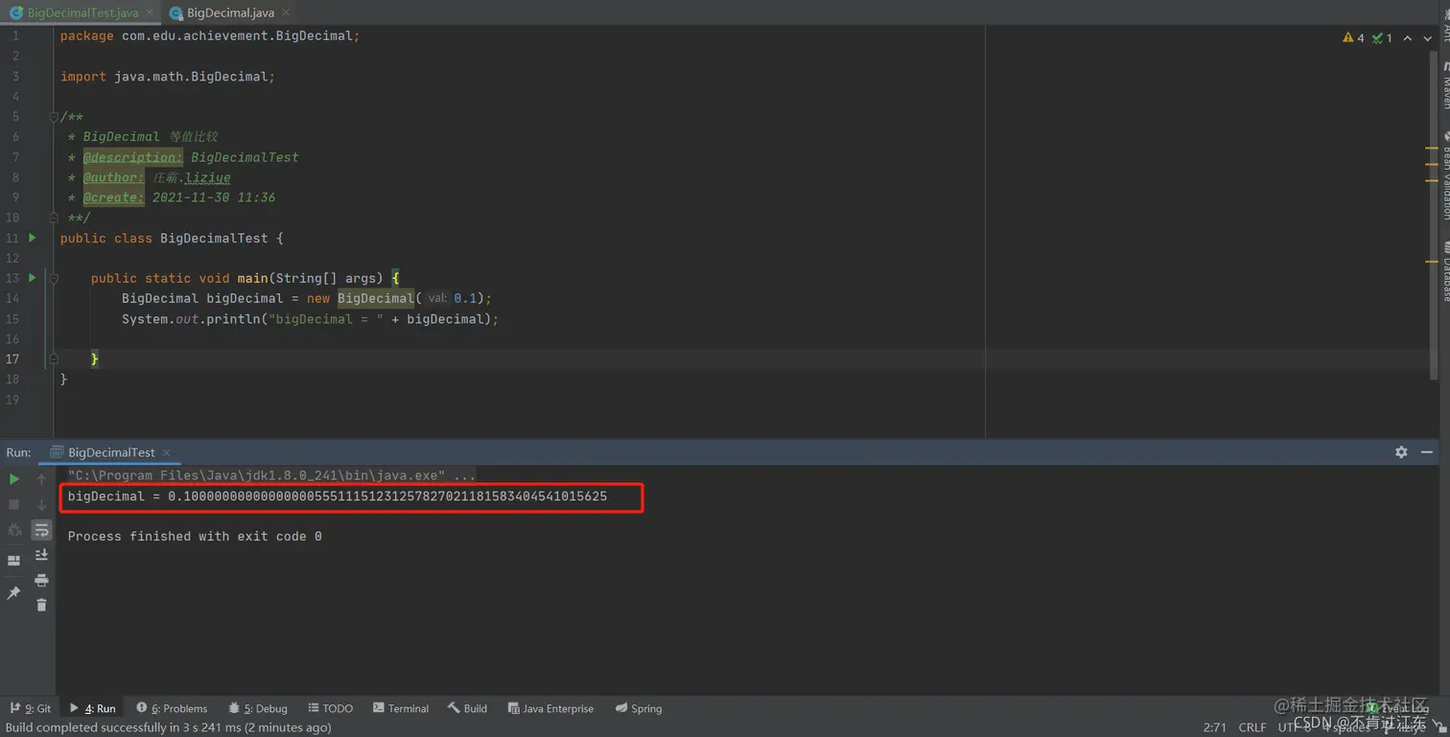1450x737 pixels.
Task: Click the import java.math.BigDecimal line
Action: pos(168,77)
